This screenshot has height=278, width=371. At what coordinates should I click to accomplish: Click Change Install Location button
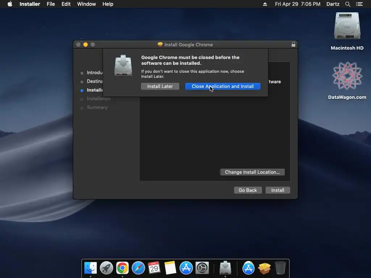[x=252, y=172]
